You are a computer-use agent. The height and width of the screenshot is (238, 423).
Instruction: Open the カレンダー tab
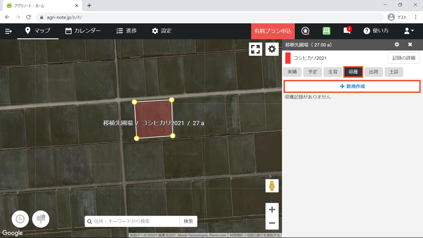(x=83, y=31)
